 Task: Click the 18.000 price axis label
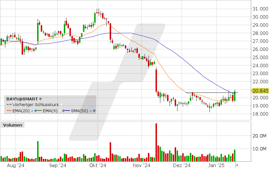tap(260, 114)
